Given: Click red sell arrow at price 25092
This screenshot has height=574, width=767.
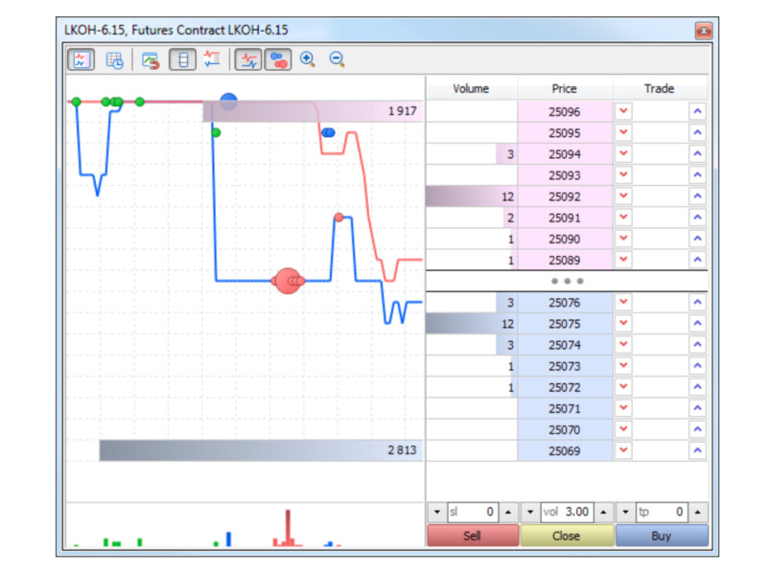Looking at the screenshot, I should [x=623, y=196].
